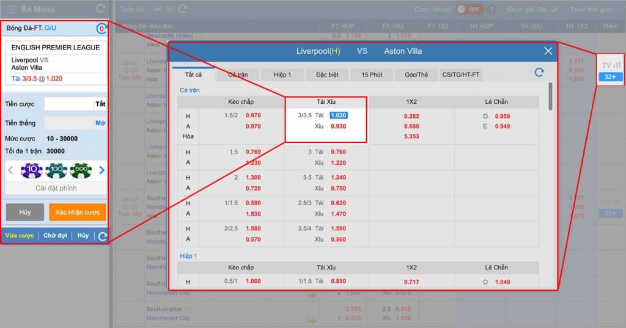The image size is (626, 328).
Task: Expand the Toàn bộ filter dropdown
Action: [x=157, y=9]
